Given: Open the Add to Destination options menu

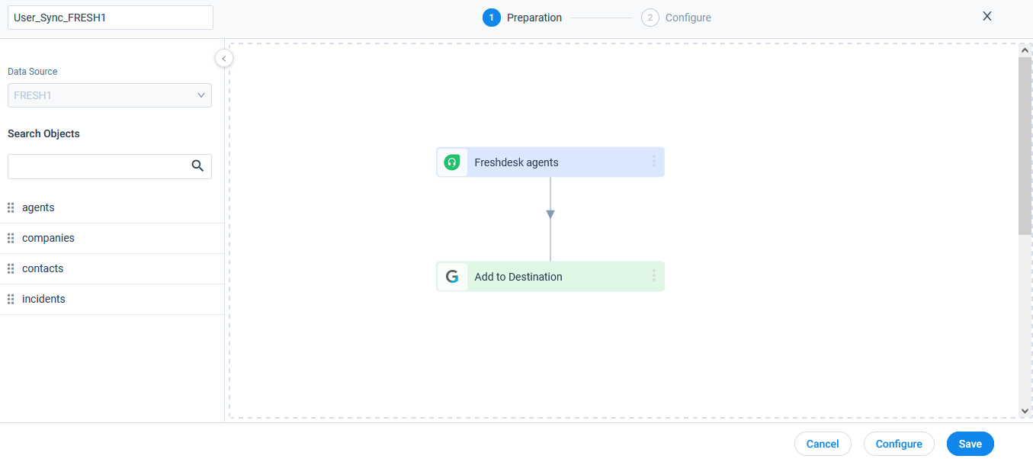Looking at the screenshot, I should tap(653, 276).
